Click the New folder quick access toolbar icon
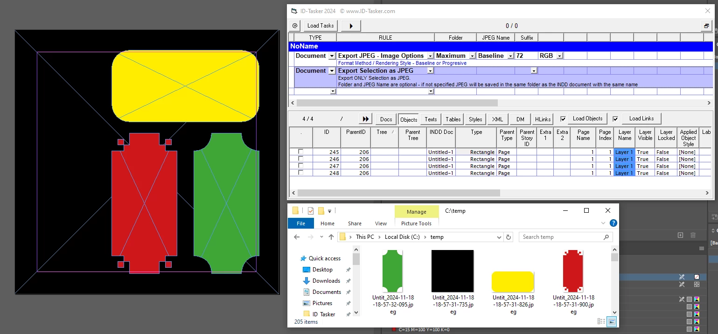718x334 pixels. [321, 211]
